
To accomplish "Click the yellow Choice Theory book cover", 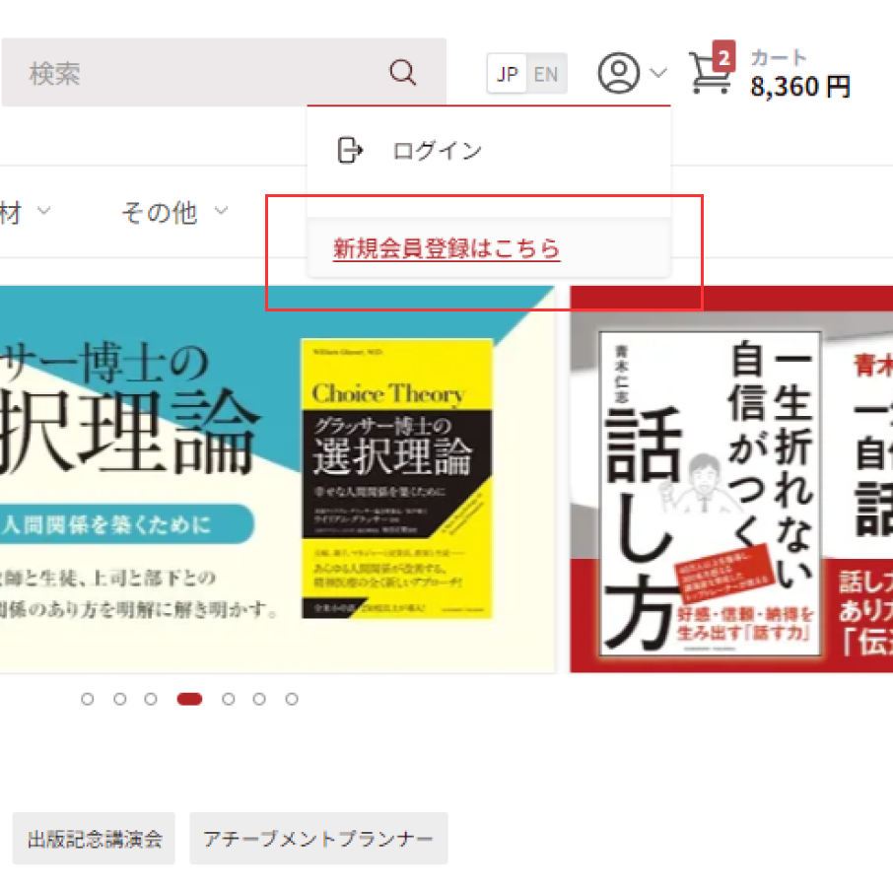I will click(397, 478).
